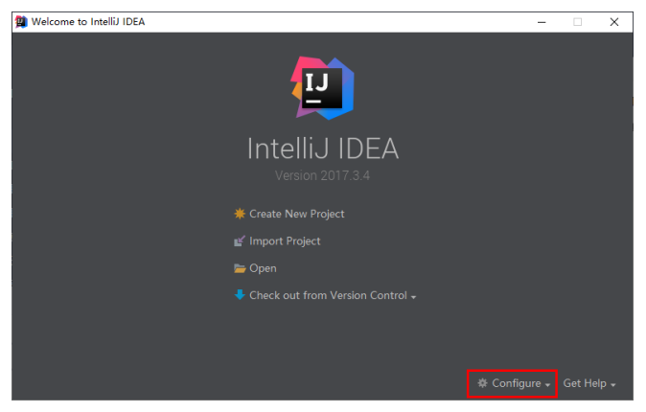Open an existing project via Open
This screenshot has height=412, width=646.
pos(263,268)
